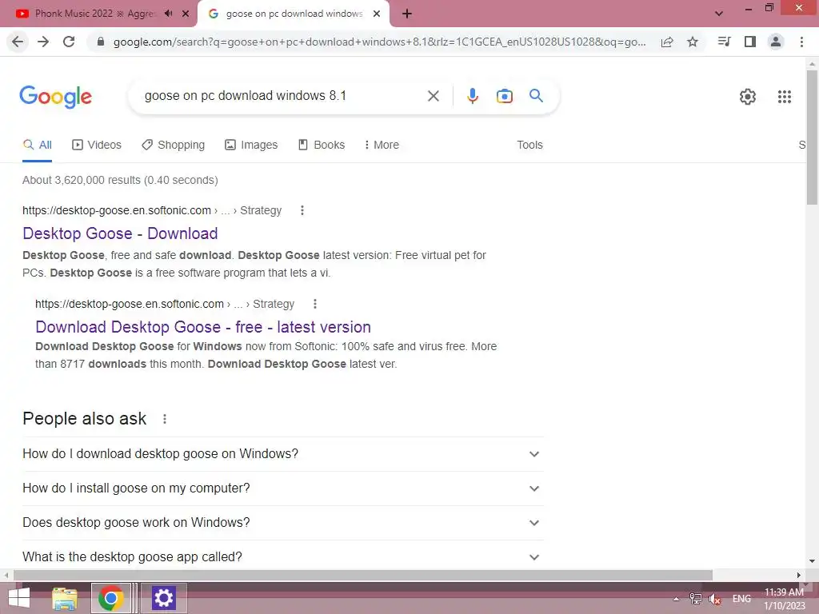The height and width of the screenshot is (614, 819).
Task: Open the media control icon in Chrome toolbar
Action: click(724, 42)
